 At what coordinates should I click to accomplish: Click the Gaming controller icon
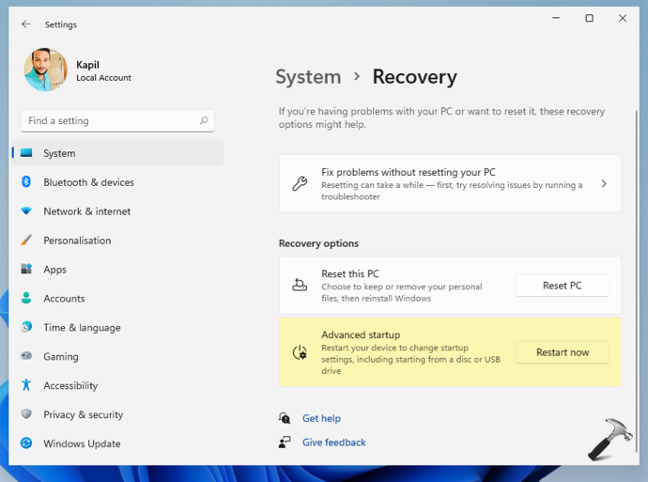26,357
